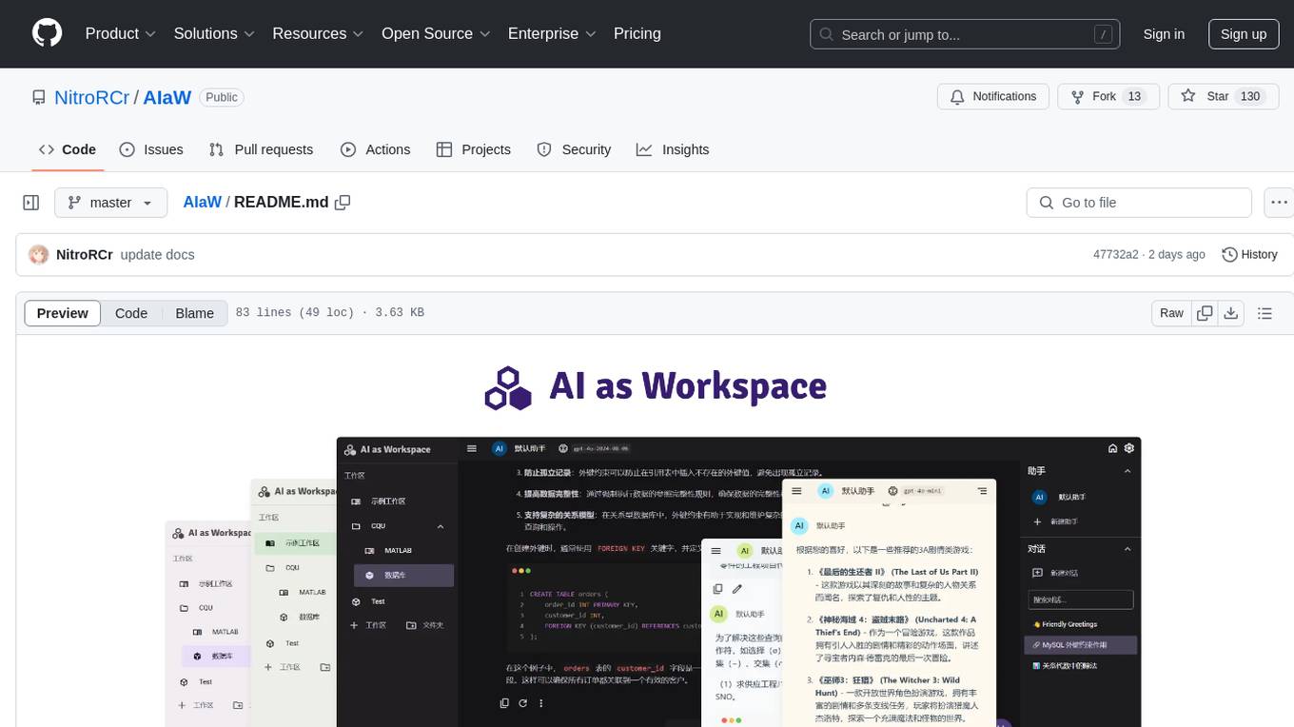Click the AI as Workspace banner logo
This screenshot has width=1294, height=727.
(656, 387)
